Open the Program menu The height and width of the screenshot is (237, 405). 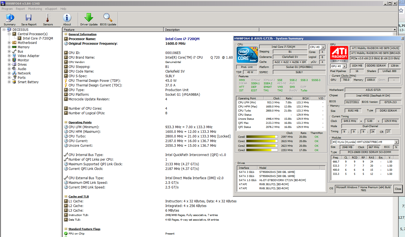coord(7,9)
